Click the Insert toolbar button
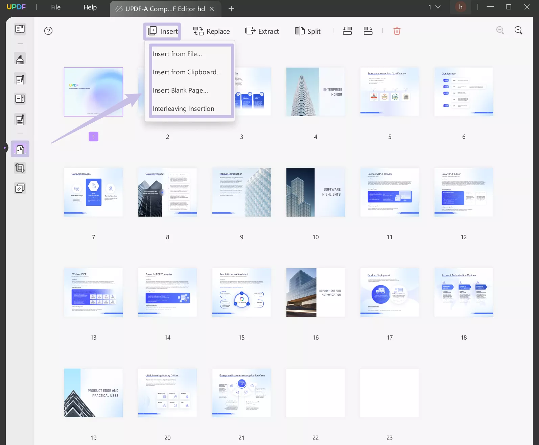The height and width of the screenshot is (445, 539). [x=163, y=31]
